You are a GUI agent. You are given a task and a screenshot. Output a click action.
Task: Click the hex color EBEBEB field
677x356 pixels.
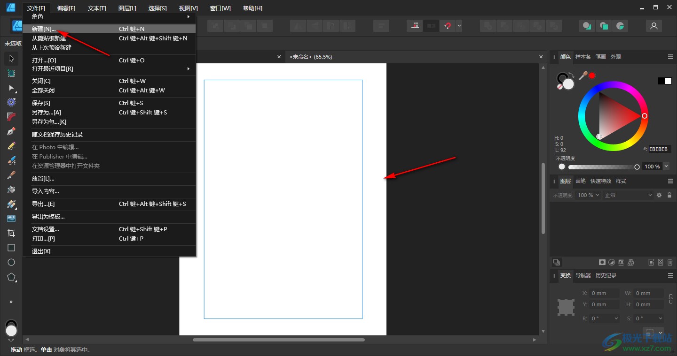tap(660, 149)
